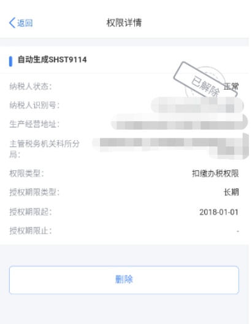Viewport: 252px width, 324px height.
Task: Click the blurred 主管税务机关科所分局 value
Action: 170,146
